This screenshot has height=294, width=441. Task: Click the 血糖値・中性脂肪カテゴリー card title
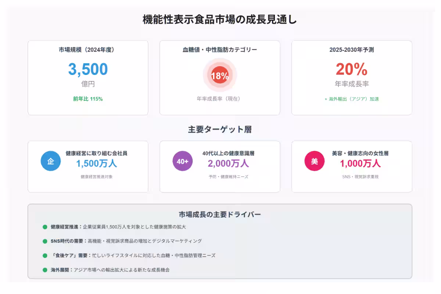[x=220, y=50]
